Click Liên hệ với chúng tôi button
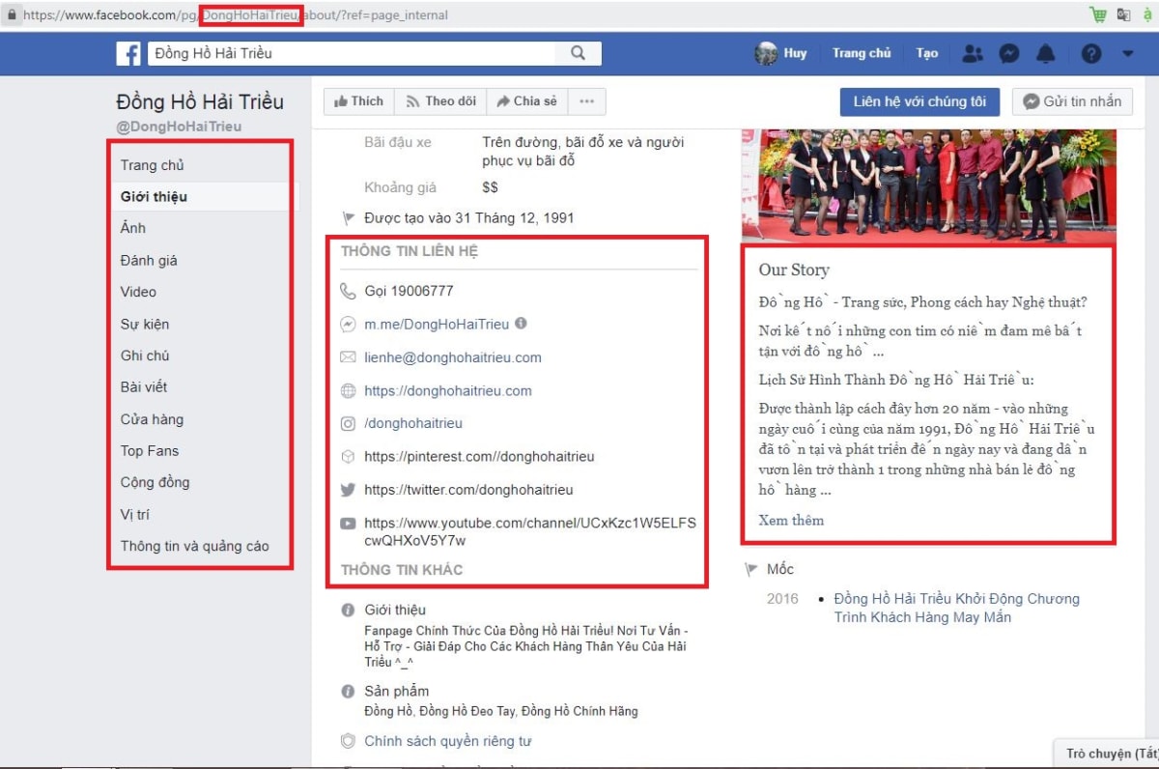 point(919,101)
